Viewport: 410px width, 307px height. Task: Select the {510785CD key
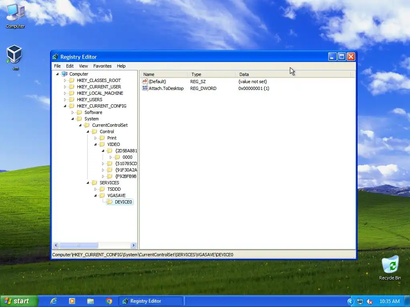click(x=126, y=163)
